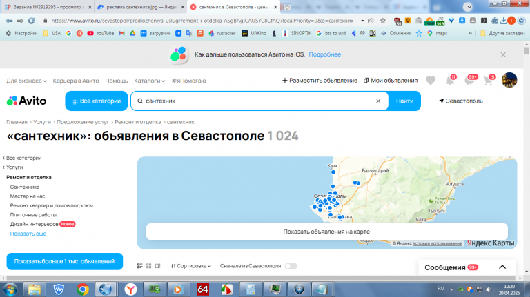Expand the 'Для бизнеса' dropdown
Viewport: 530px width, 297px height.
26,81
